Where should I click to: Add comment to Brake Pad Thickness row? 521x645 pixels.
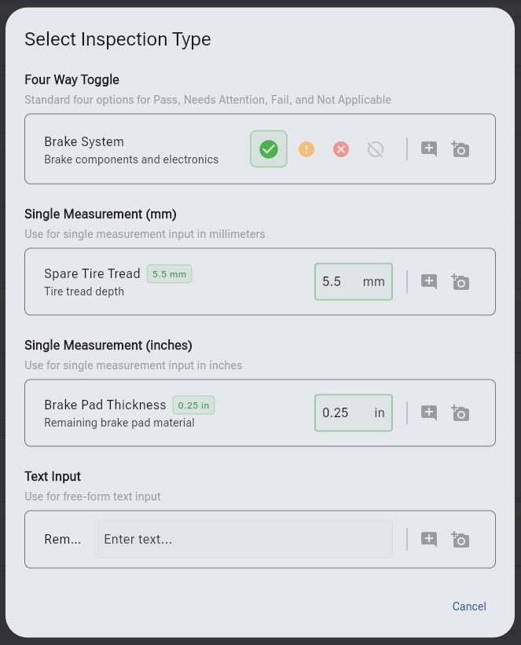click(429, 412)
